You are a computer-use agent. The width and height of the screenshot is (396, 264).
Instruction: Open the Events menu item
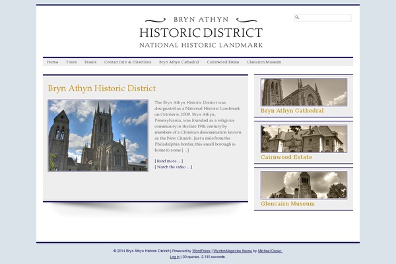(x=90, y=62)
